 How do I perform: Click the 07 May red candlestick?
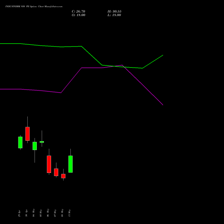pyautogui.click(x=56, y=172)
